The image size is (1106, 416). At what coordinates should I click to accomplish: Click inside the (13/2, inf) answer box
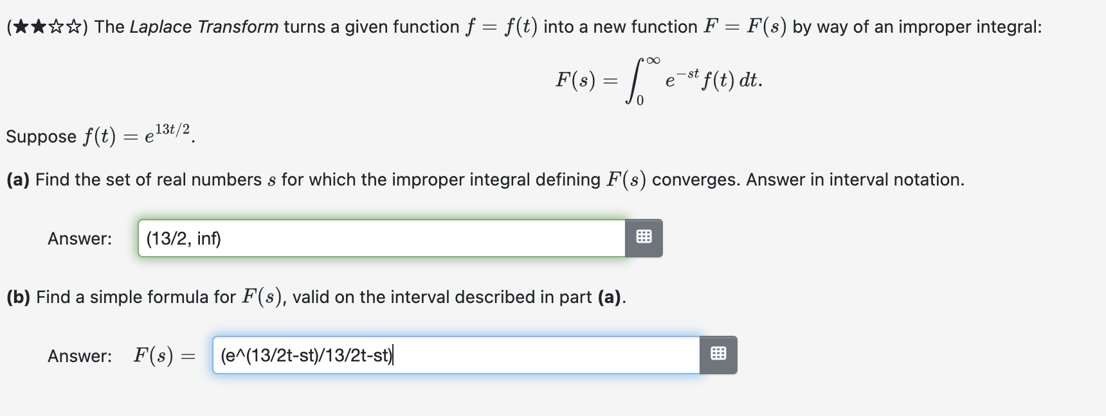[x=383, y=238]
